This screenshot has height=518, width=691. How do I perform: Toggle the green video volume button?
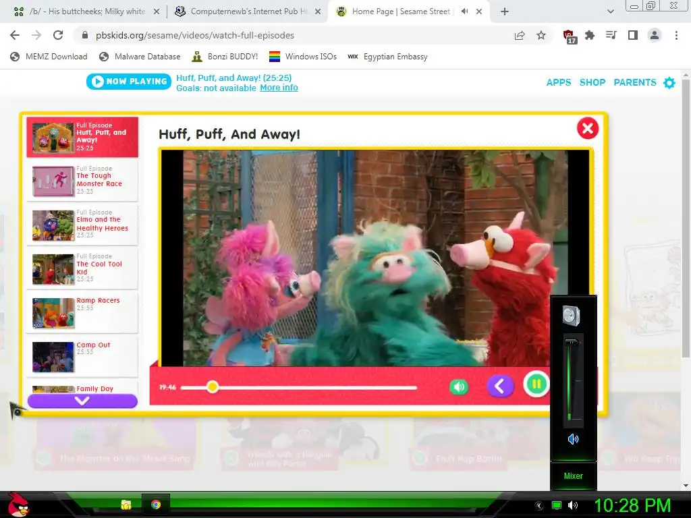pyautogui.click(x=459, y=386)
